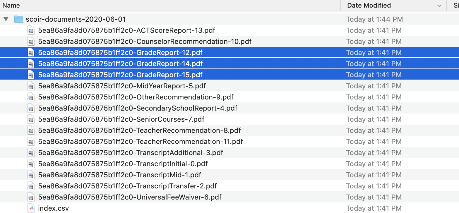
Task: Click the SeniorCourses-7.pdf file icon
Action: click(x=31, y=119)
